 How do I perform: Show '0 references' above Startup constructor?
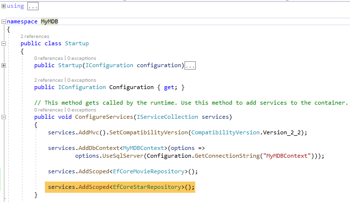coord(48,58)
